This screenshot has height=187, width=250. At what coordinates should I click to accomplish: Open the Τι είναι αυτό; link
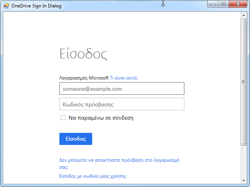[x=124, y=78]
